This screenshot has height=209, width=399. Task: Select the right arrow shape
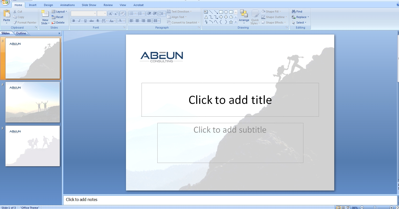pos(221,17)
